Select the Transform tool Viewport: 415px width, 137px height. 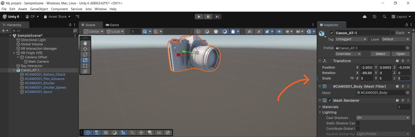coord(85,71)
